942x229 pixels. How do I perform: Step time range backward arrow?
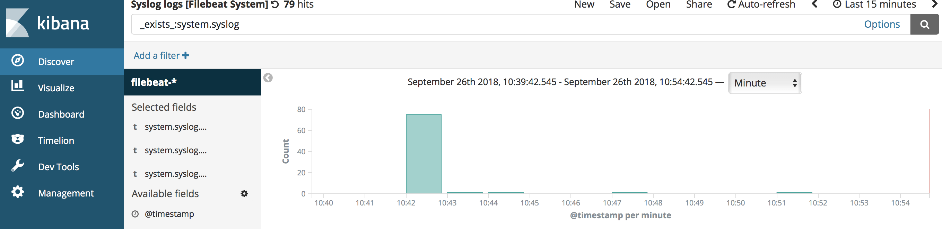click(x=814, y=4)
